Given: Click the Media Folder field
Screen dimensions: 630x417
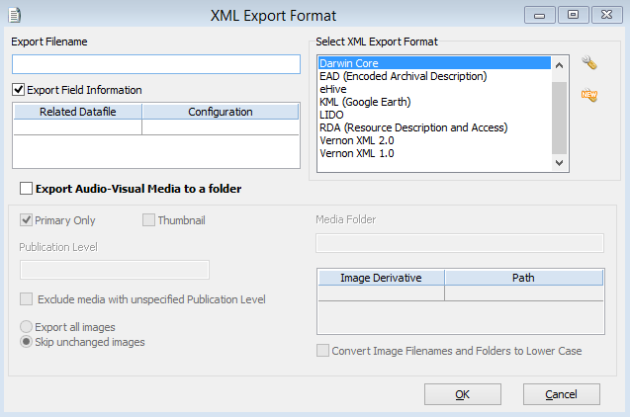Looking at the screenshot, I should click(x=460, y=243).
